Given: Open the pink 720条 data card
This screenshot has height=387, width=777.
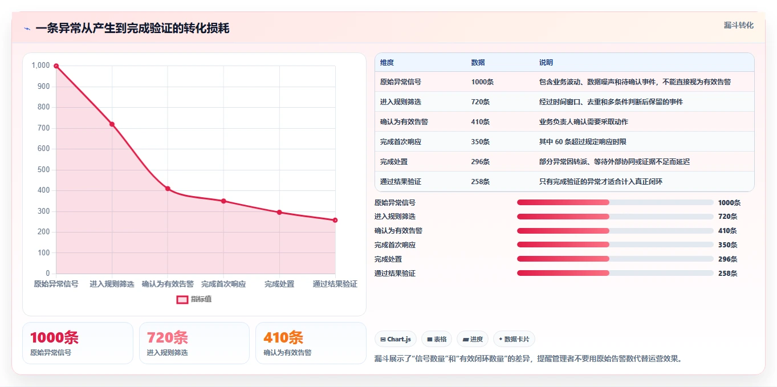Looking at the screenshot, I should pos(194,343).
